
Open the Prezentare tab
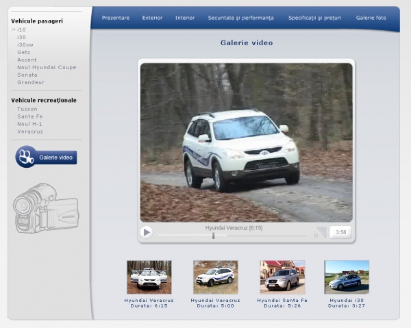pyautogui.click(x=116, y=18)
